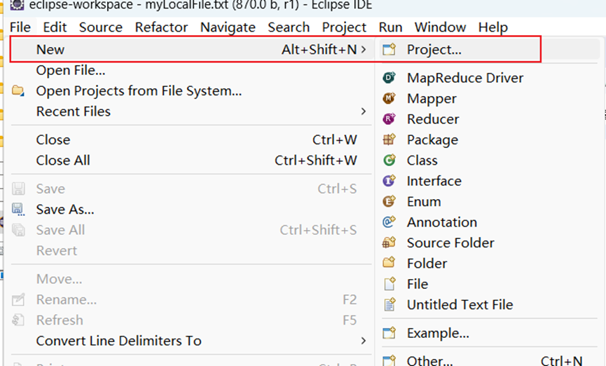Click the Recent Files label
The width and height of the screenshot is (606, 366).
click(x=74, y=111)
